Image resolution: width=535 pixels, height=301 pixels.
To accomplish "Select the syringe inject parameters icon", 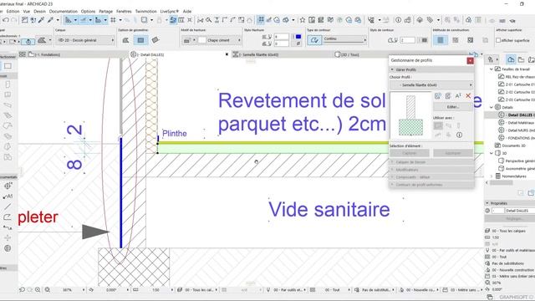I will tap(50, 20).
